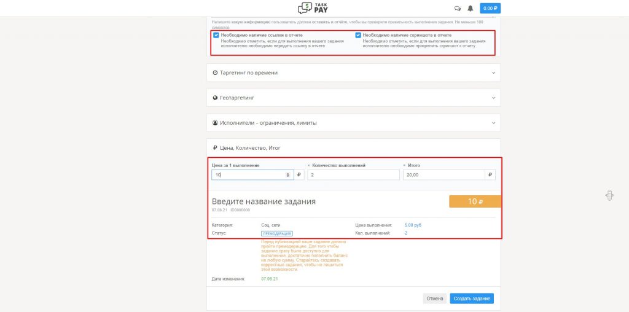Expand the Исполнители – ограничения, лимиты section
629x312 pixels.
[x=353, y=123]
